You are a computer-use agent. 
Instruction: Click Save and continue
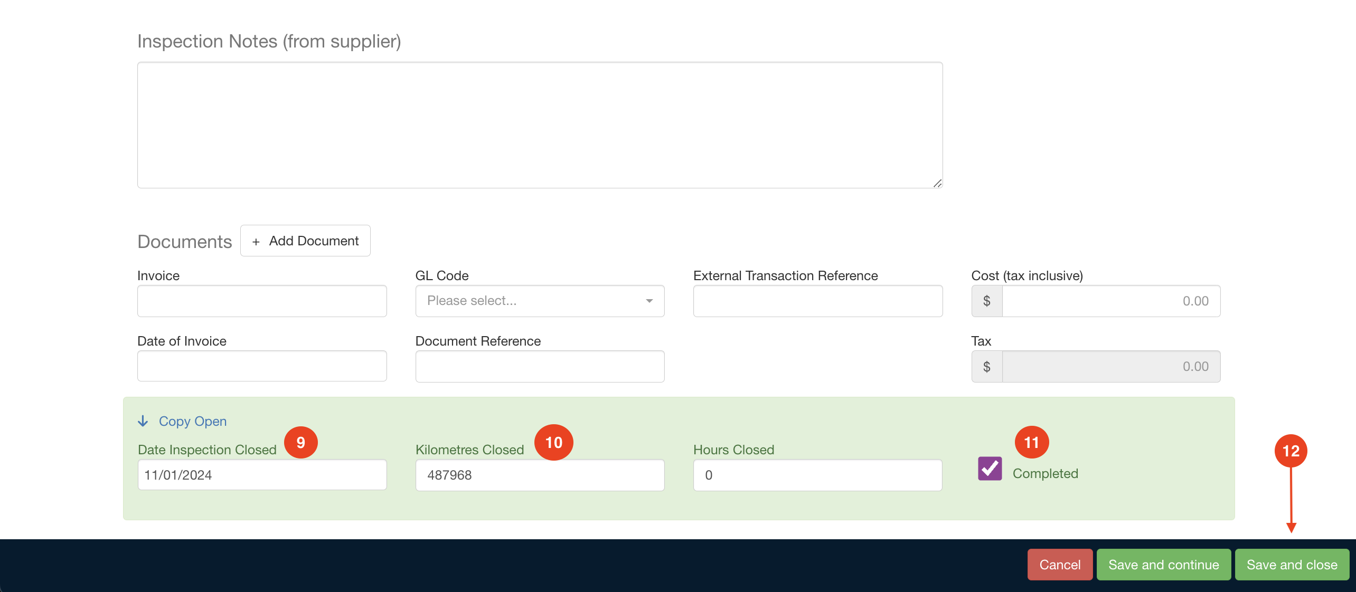1163,565
